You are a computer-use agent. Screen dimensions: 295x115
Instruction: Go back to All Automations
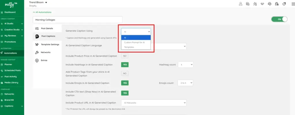[42, 12]
